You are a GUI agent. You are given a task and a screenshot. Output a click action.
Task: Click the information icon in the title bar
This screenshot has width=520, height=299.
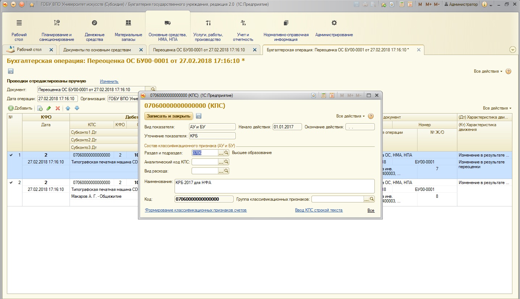485,4
